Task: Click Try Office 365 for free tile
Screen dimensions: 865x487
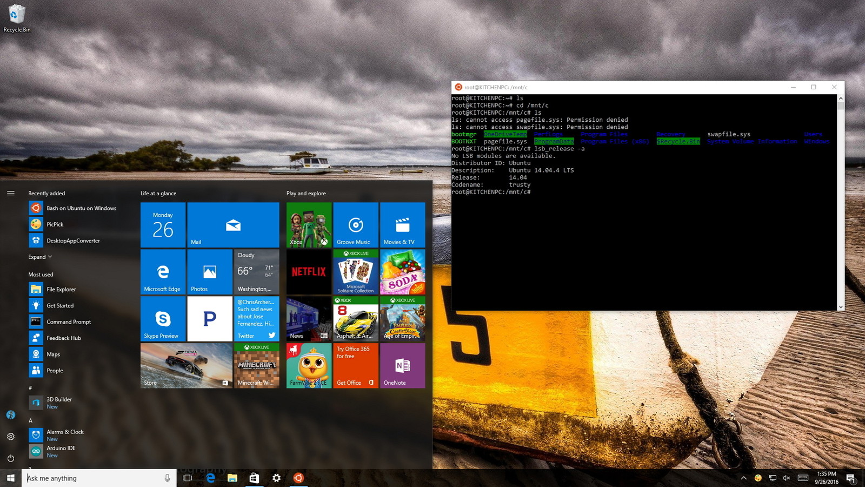Action: point(355,365)
